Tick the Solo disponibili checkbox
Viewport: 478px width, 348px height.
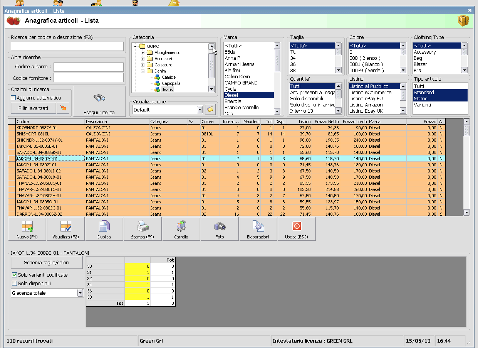pos(15,284)
